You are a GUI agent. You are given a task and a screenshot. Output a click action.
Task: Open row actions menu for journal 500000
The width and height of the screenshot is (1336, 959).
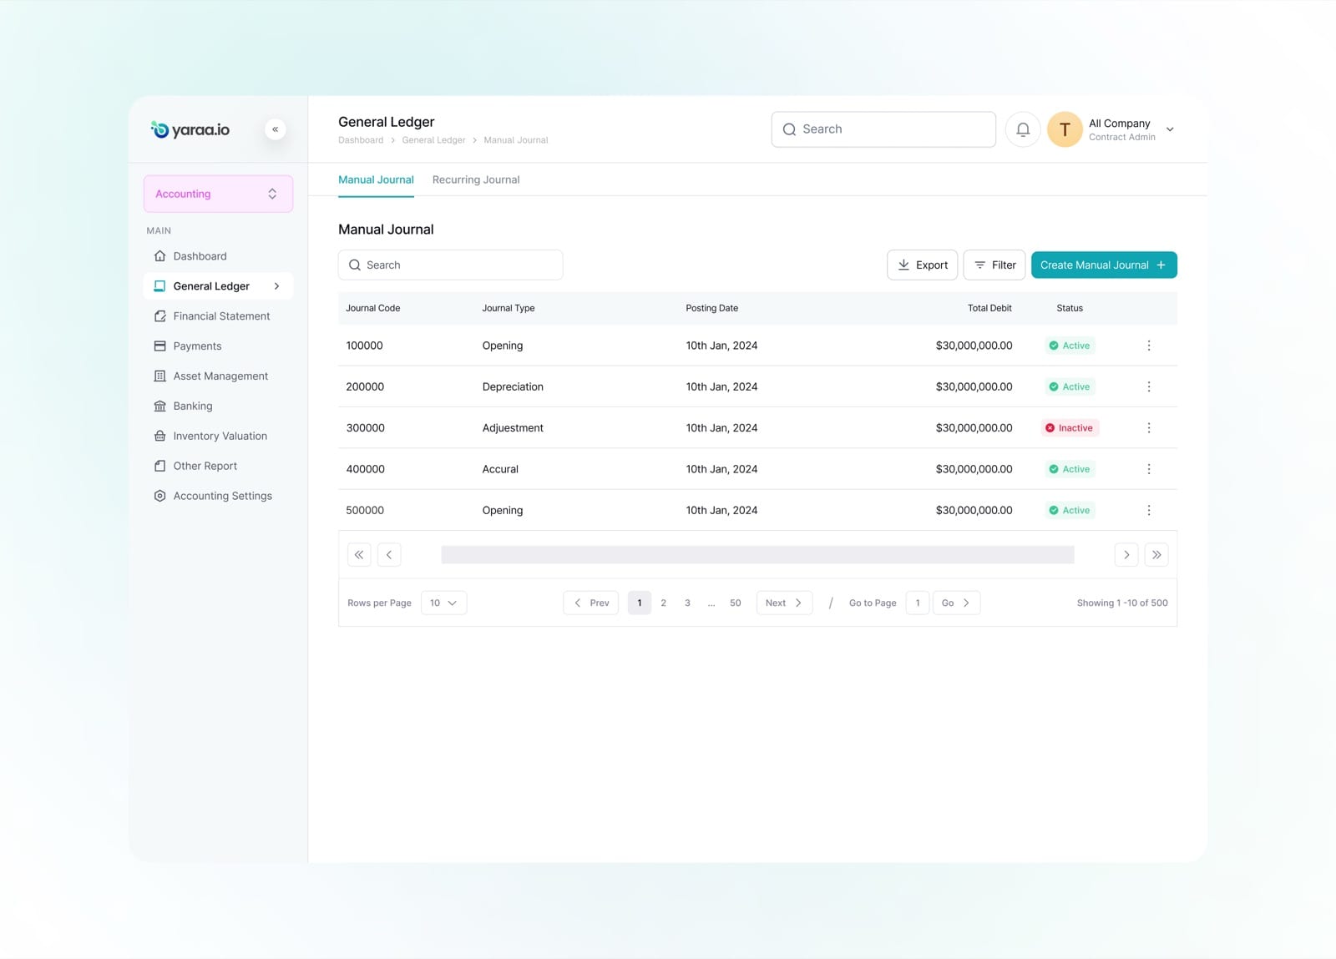(x=1149, y=510)
